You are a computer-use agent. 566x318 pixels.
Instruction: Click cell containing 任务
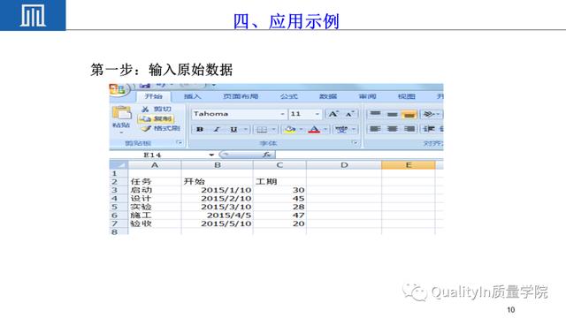155,181
